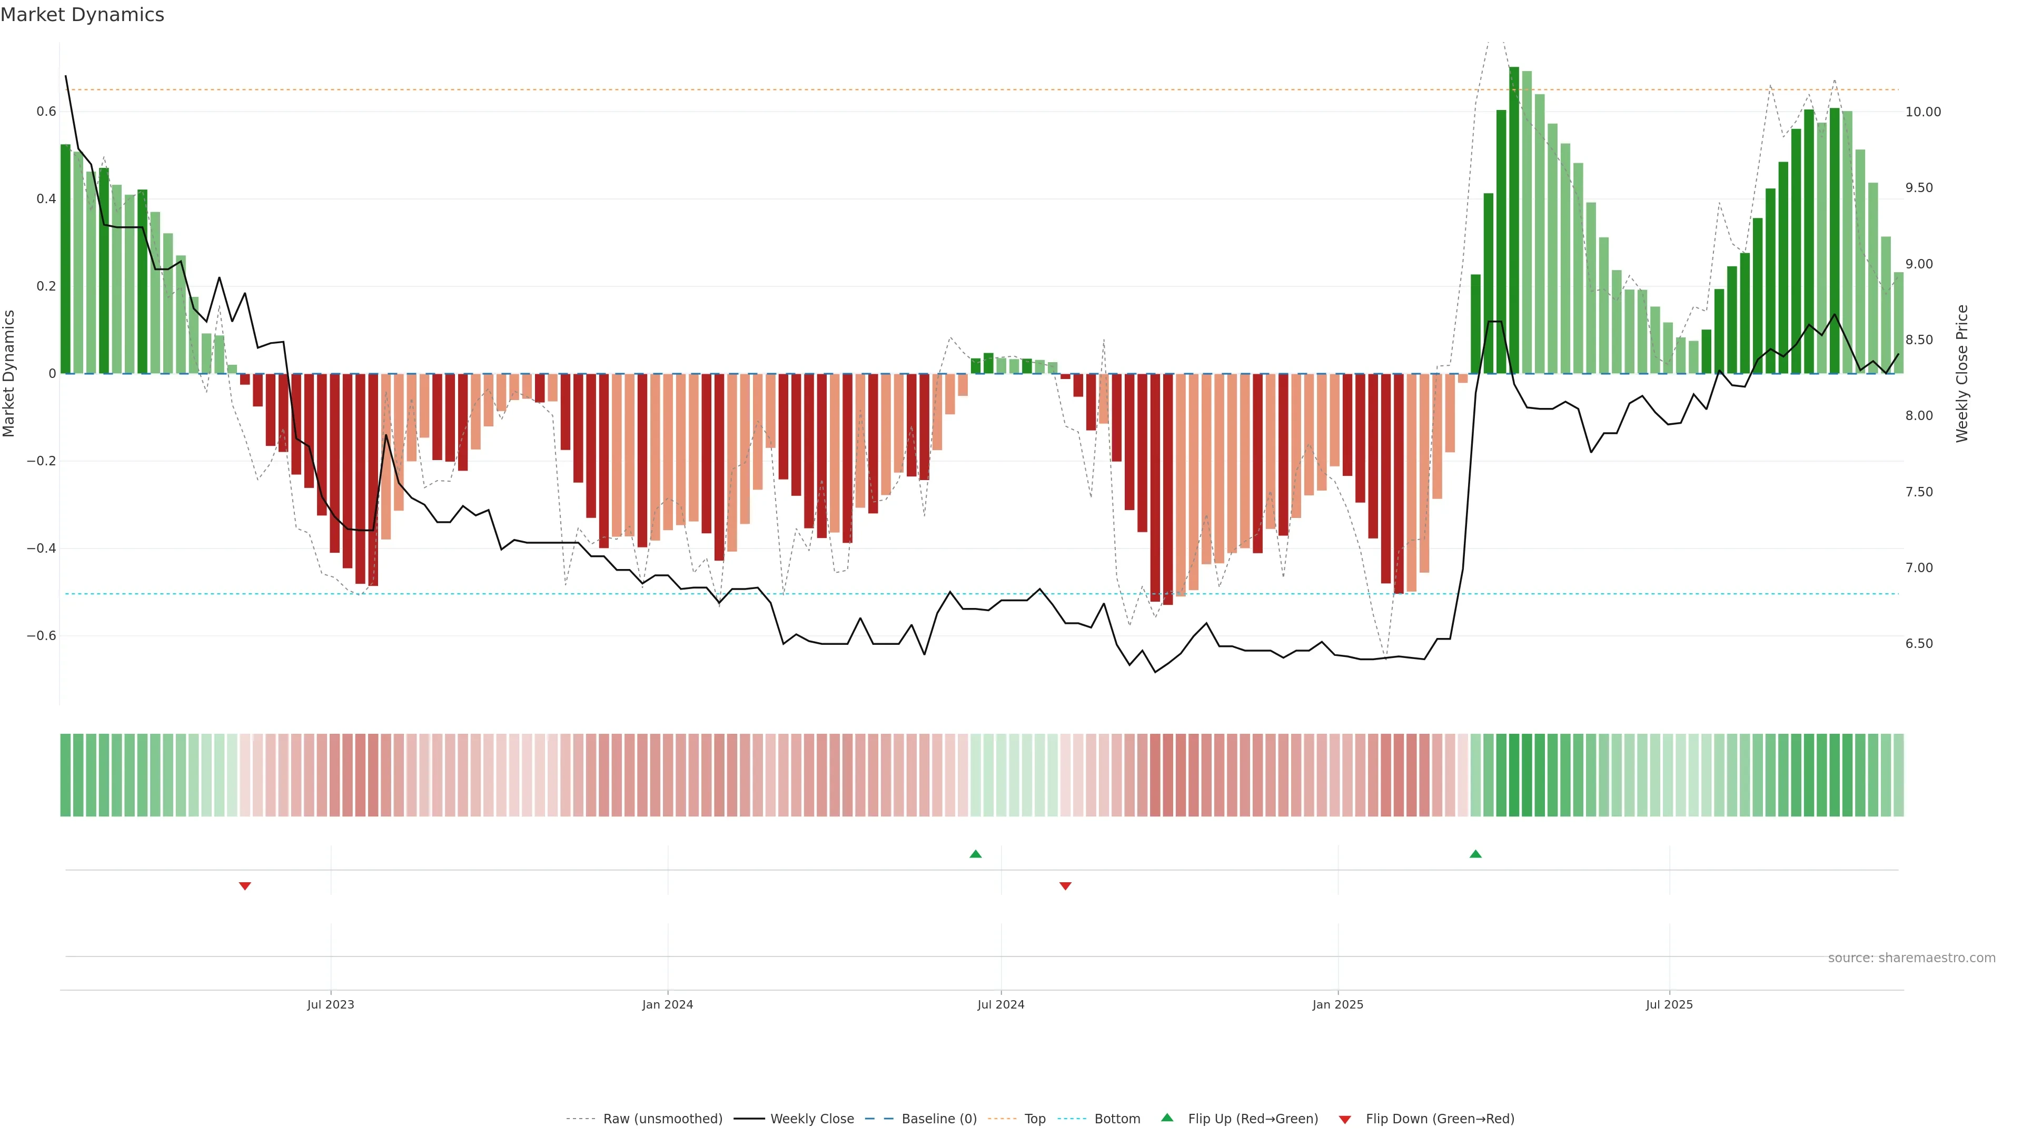Screen dimensions: 2022x1137
Task: Click the Jul 2025 axis label
Action: click(1669, 1004)
